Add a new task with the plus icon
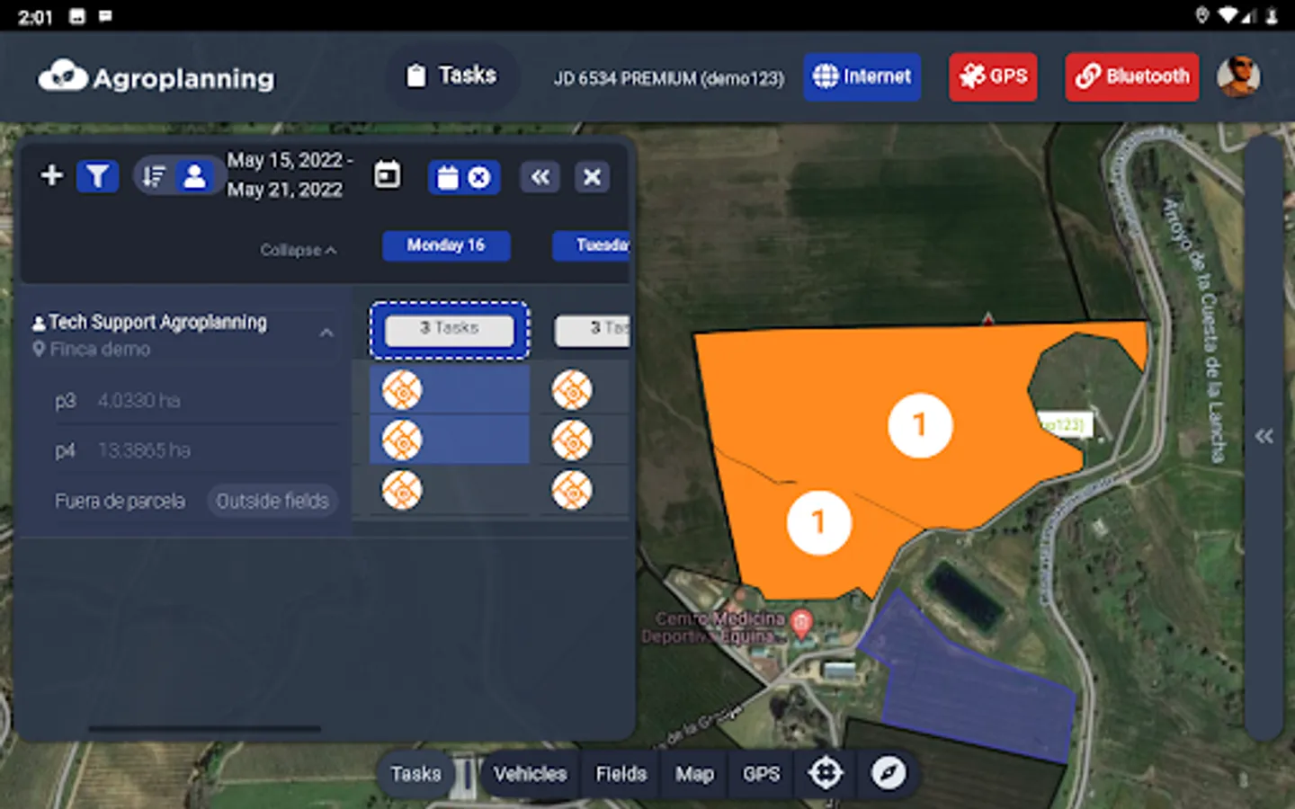Screen dimensions: 1295x809 pos(52,175)
